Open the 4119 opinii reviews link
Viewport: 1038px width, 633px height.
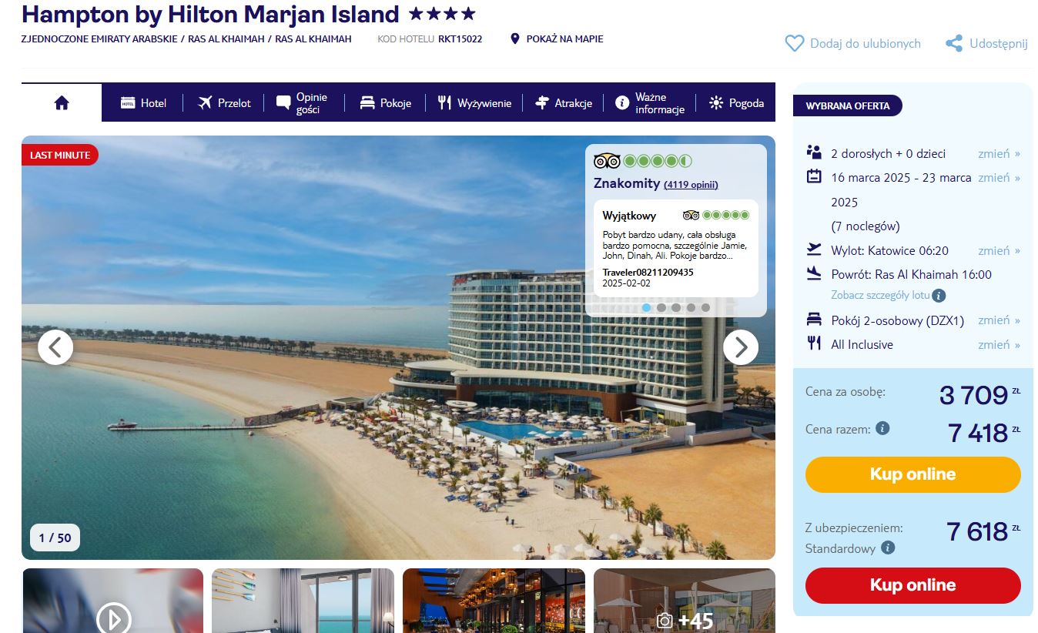691,185
